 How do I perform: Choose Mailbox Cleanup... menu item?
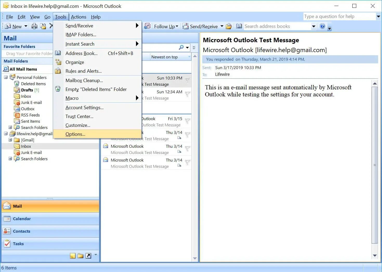(x=97, y=80)
